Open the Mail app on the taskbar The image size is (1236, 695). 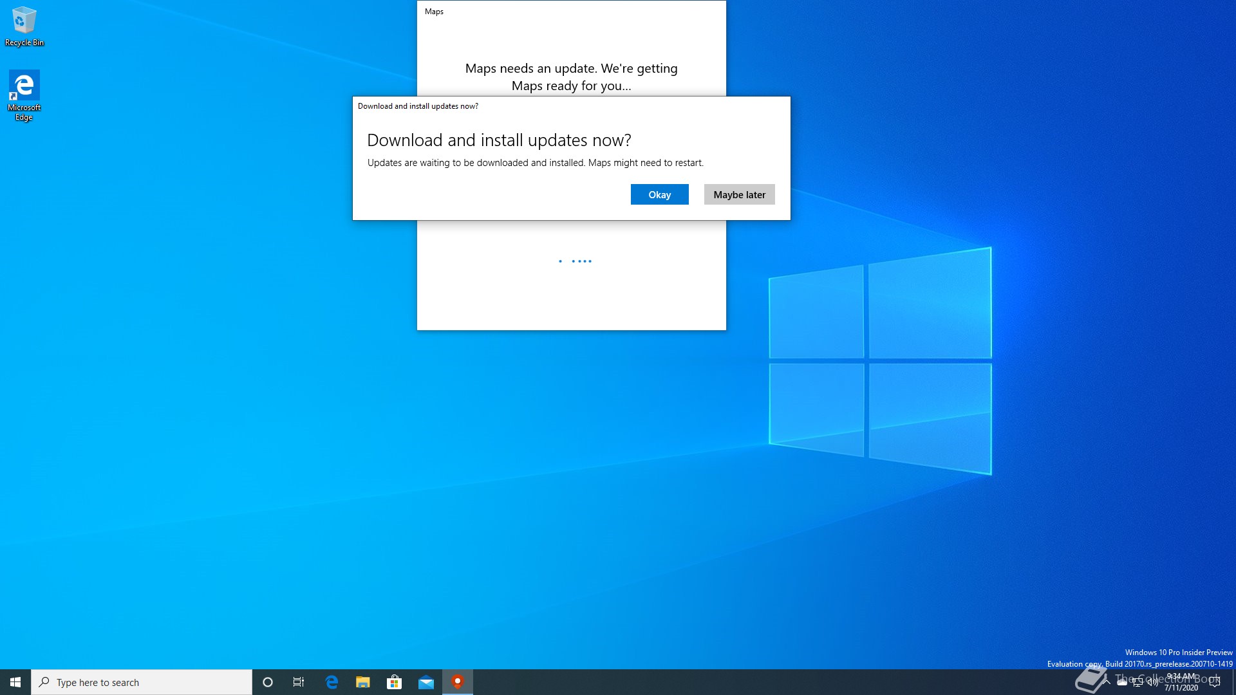(426, 682)
